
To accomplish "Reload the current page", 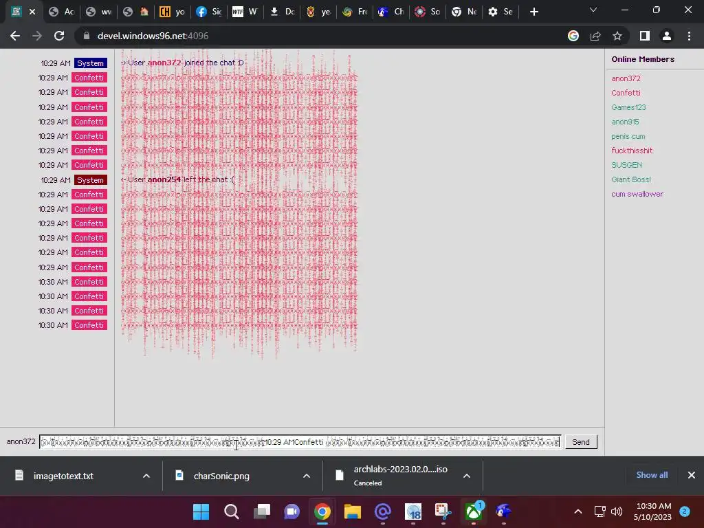I will coord(59,36).
